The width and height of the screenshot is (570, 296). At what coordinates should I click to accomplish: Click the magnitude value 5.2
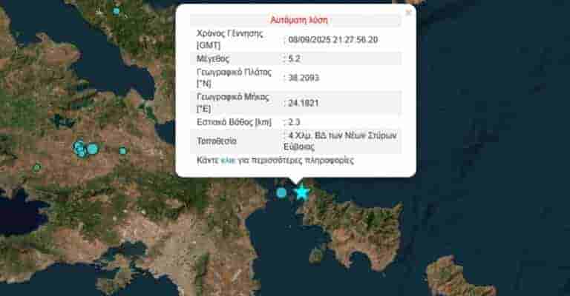(x=294, y=58)
